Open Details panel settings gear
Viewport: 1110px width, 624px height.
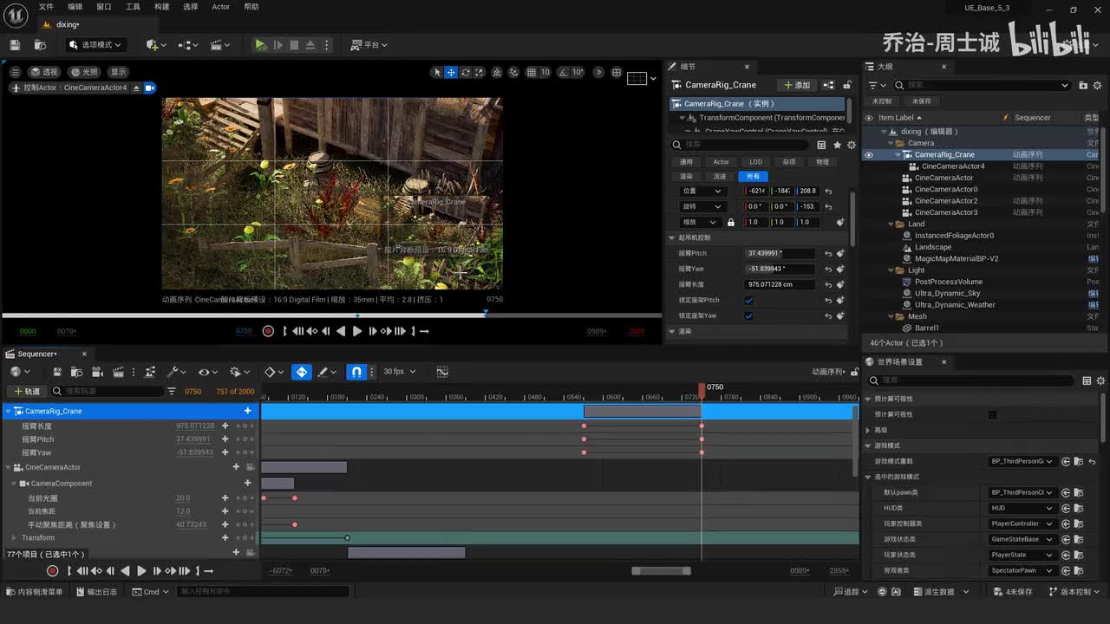tap(851, 145)
